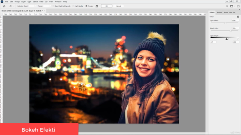Click the Selection Bleed value field
Image resolution: width=241 pixels, height=135 pixels.
pyautogui.click(x=32, y=6)
